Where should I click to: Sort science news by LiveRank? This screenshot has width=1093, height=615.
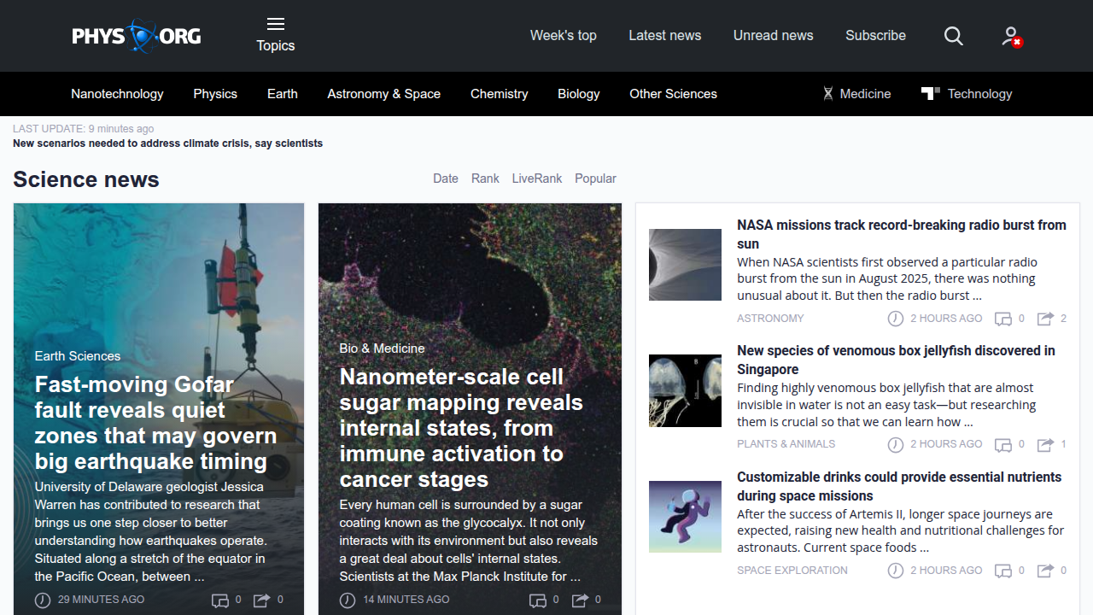click(537, 179)
